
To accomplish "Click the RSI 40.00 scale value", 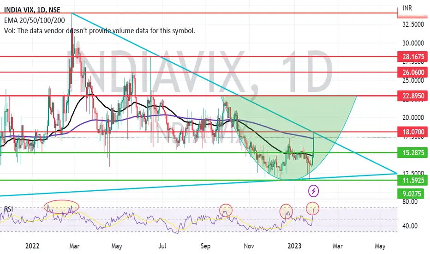I will 410,226.
